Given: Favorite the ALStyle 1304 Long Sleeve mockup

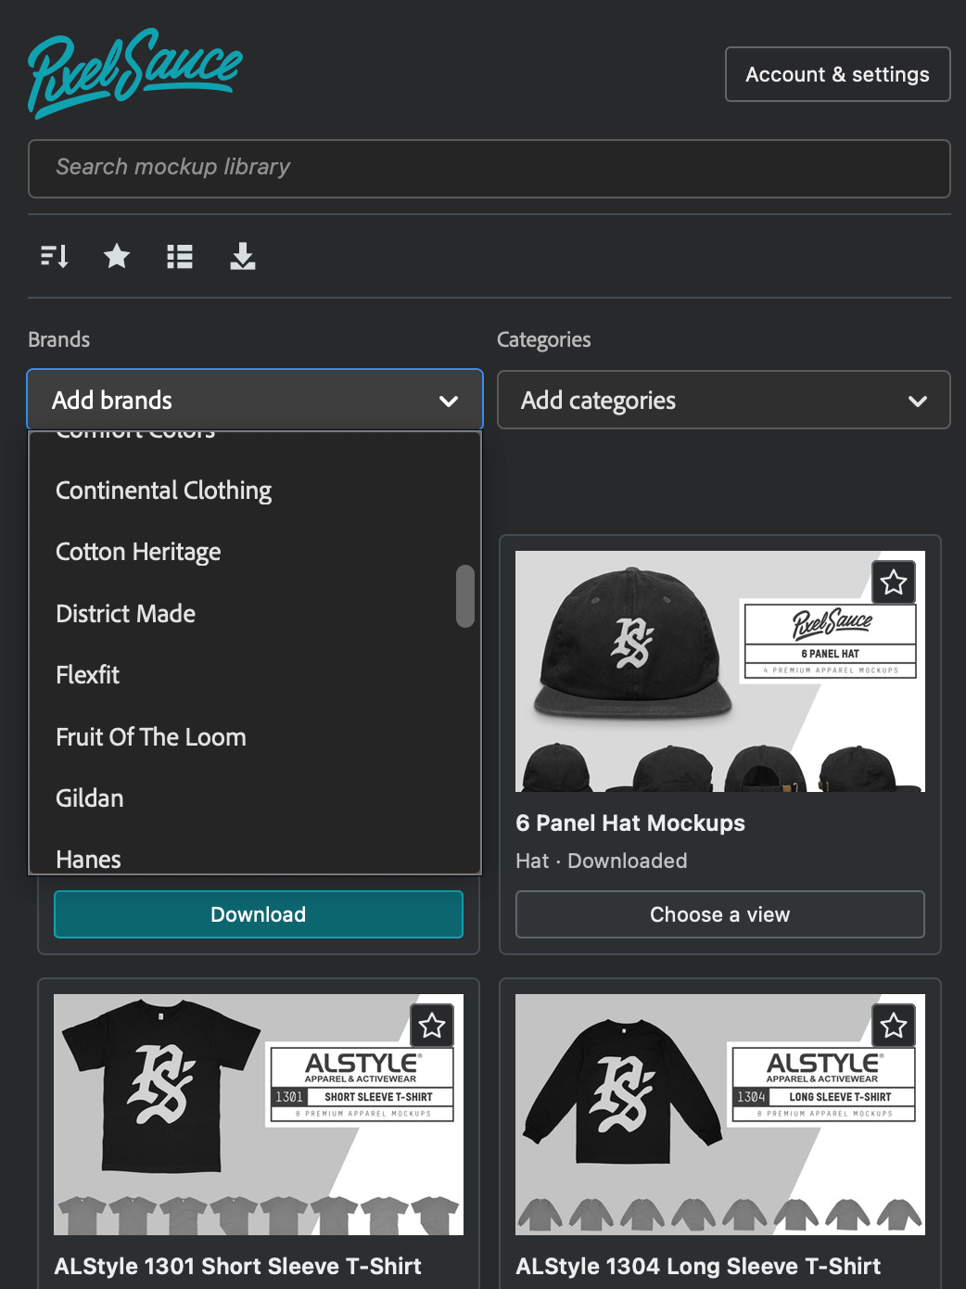Looking at the screenshot, I should (x=894, y=1026).
